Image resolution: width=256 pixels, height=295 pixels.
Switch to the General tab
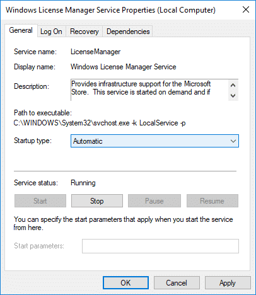[x=21, y=30]
